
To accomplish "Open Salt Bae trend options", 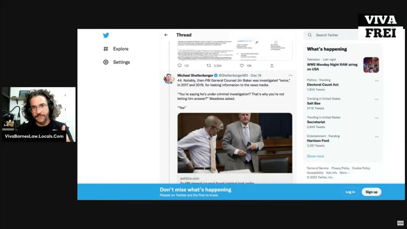I will [x=377, y=99].
